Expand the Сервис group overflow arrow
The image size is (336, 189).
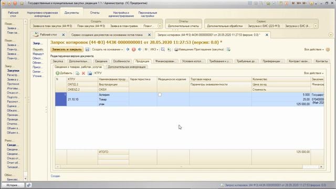click(316, 26)
